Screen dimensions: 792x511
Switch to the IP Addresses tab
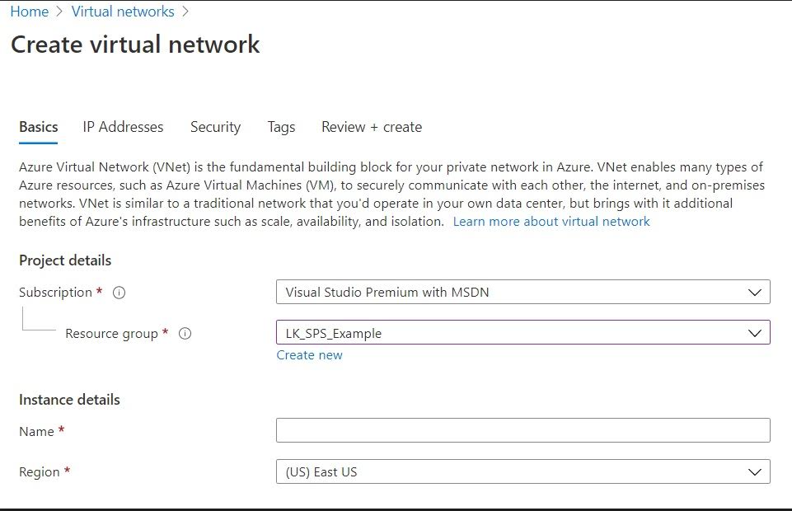click(123, 127)
